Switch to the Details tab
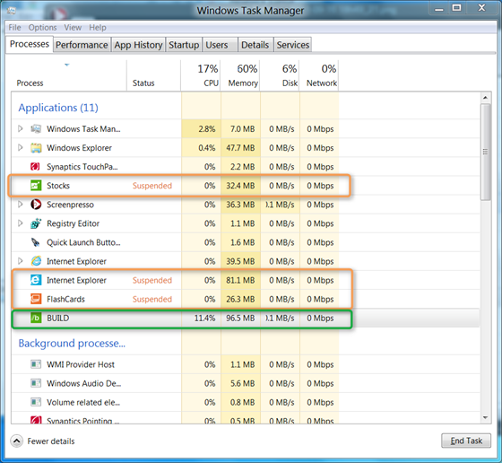Viewport: 502px width, 463px height. 255,45
